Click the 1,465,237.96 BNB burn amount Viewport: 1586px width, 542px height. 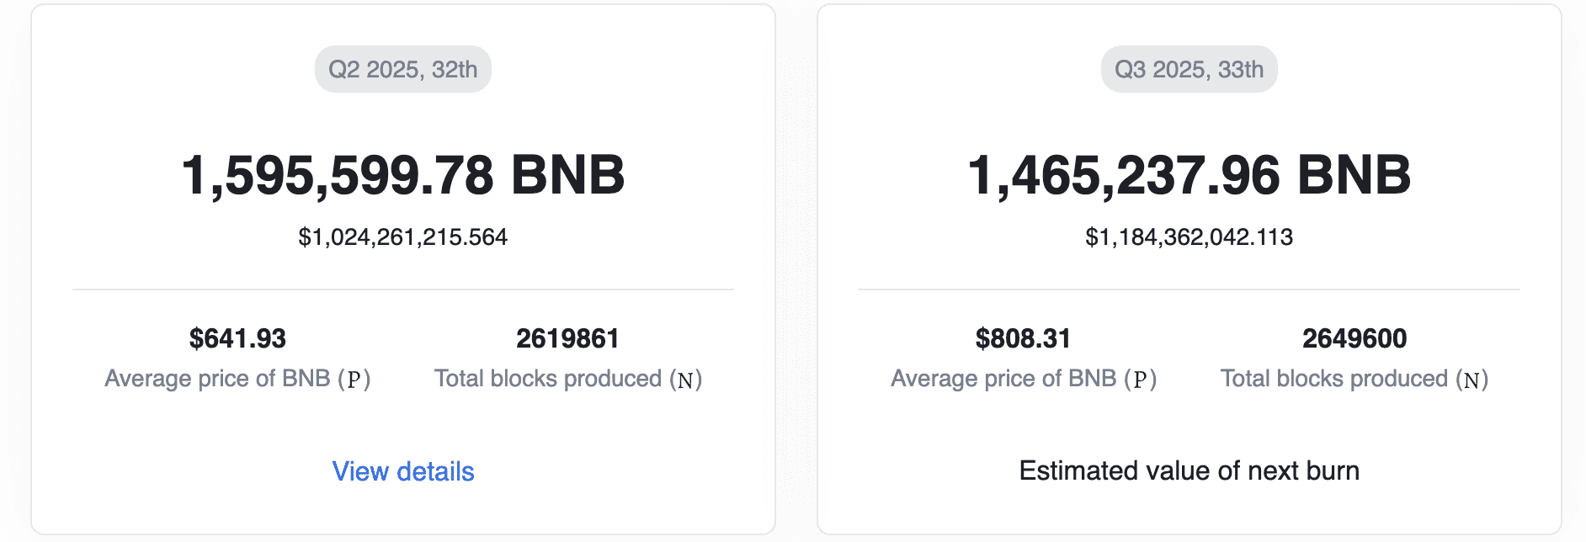[x=1189, y=175]
